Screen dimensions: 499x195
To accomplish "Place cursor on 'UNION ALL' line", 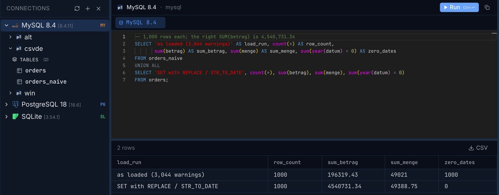I will (147, 66).
